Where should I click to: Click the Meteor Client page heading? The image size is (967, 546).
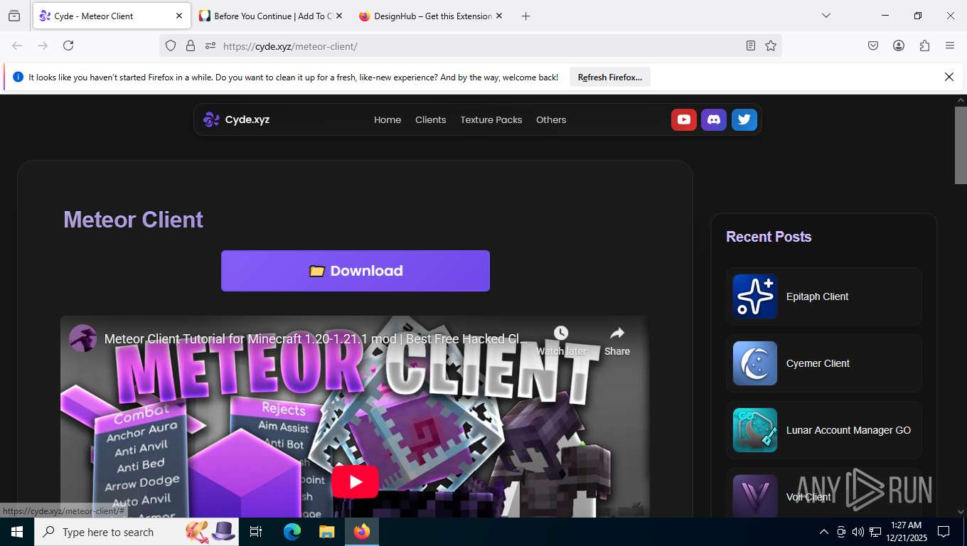pos(133,220)
